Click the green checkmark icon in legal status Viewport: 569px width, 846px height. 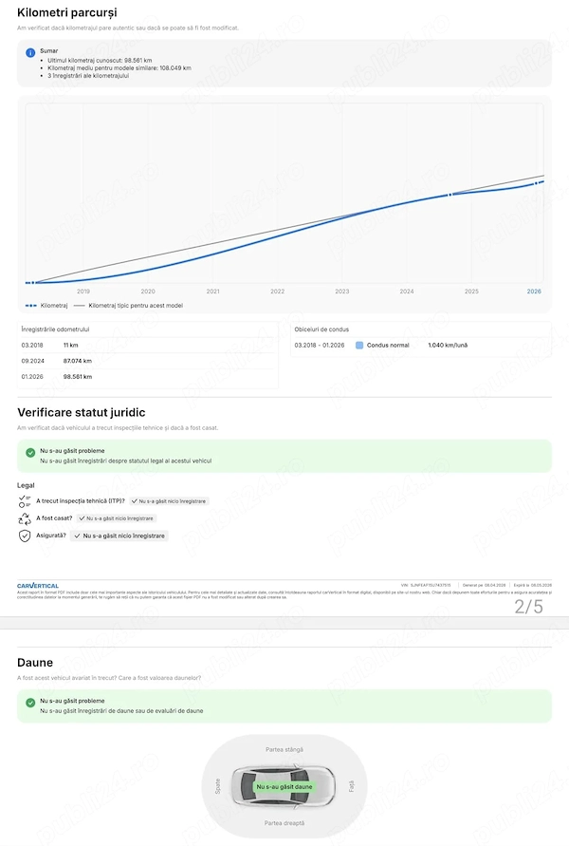coord(30,453)
